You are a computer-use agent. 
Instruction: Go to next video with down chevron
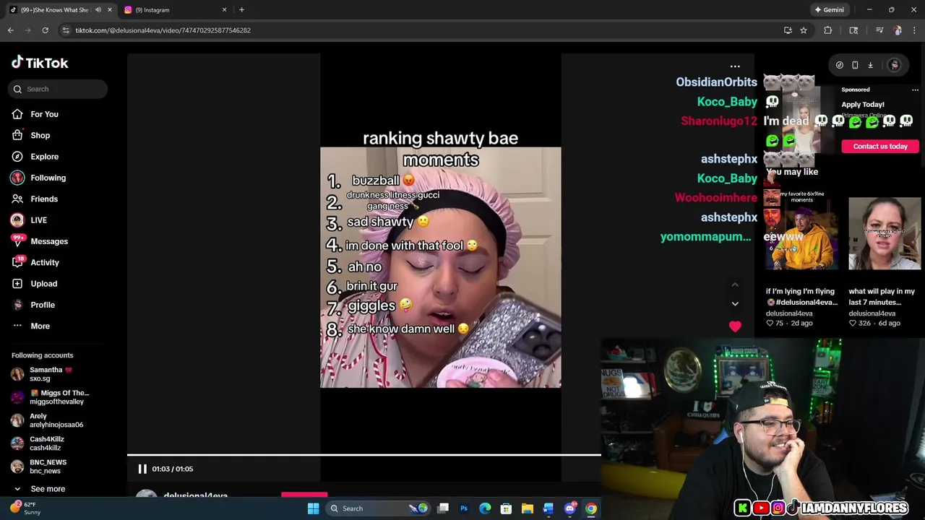(735, 303)
